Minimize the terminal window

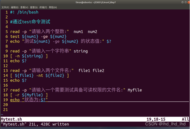click(182, 2)
